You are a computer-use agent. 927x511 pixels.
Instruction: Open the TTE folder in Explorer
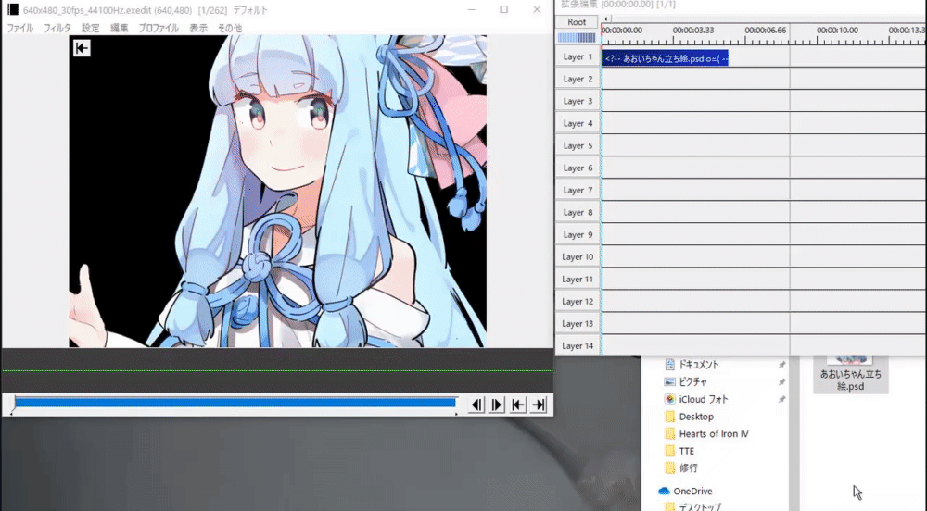coord(686,451)
